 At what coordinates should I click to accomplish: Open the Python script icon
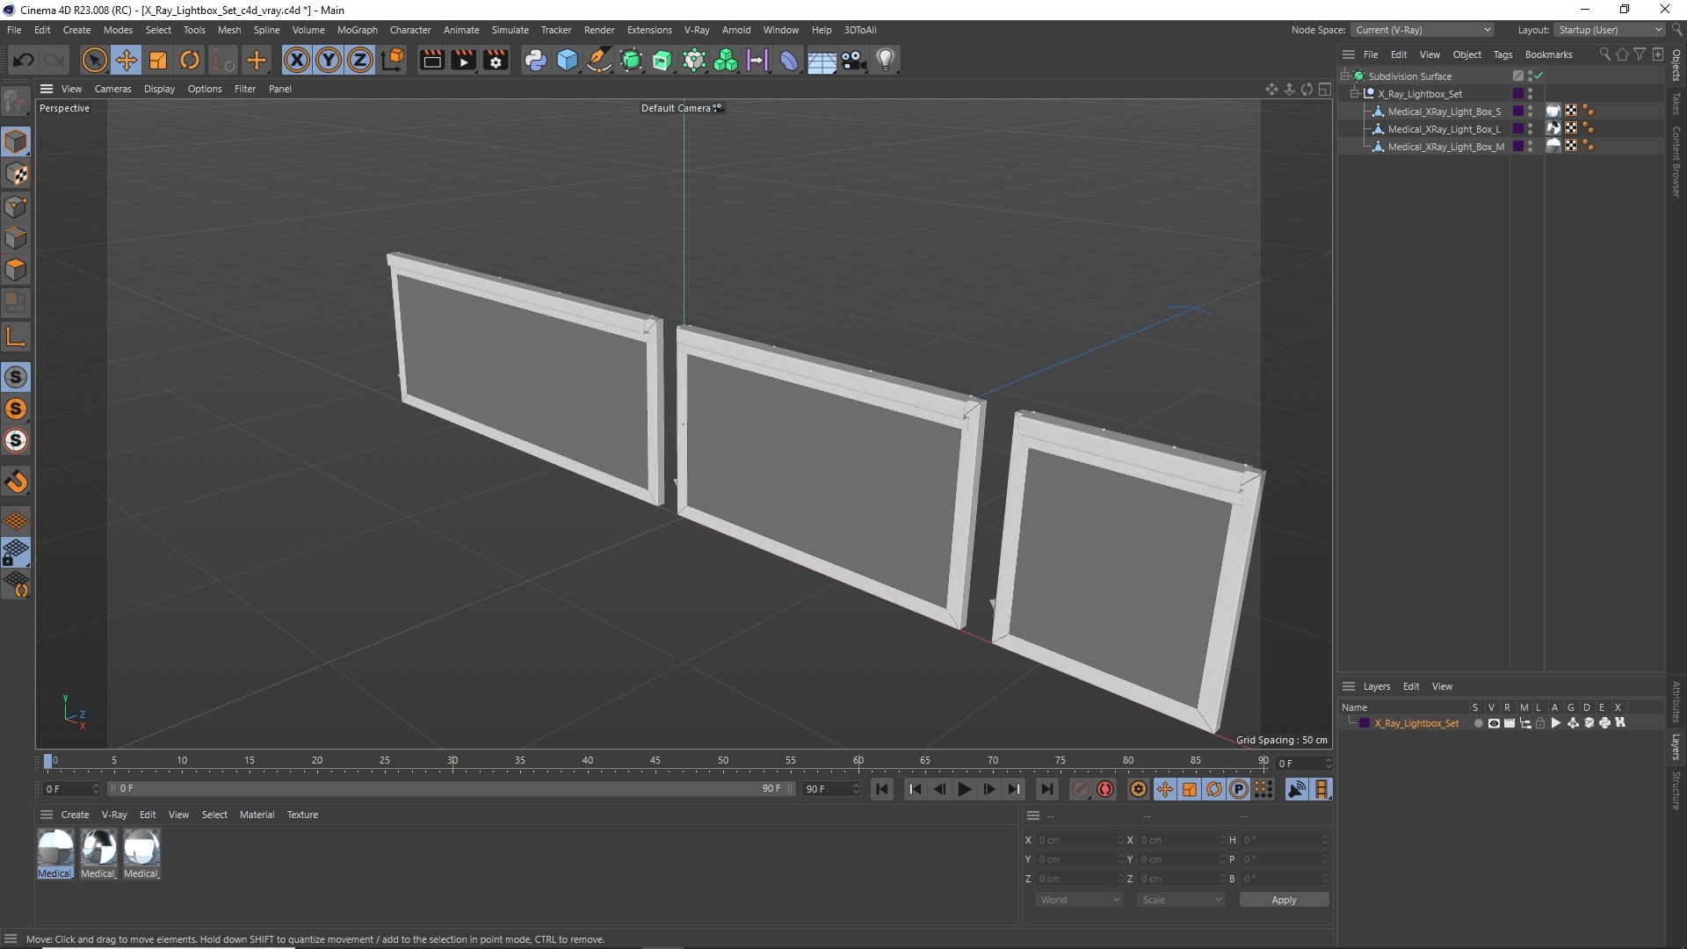click(x=535, y=60)
